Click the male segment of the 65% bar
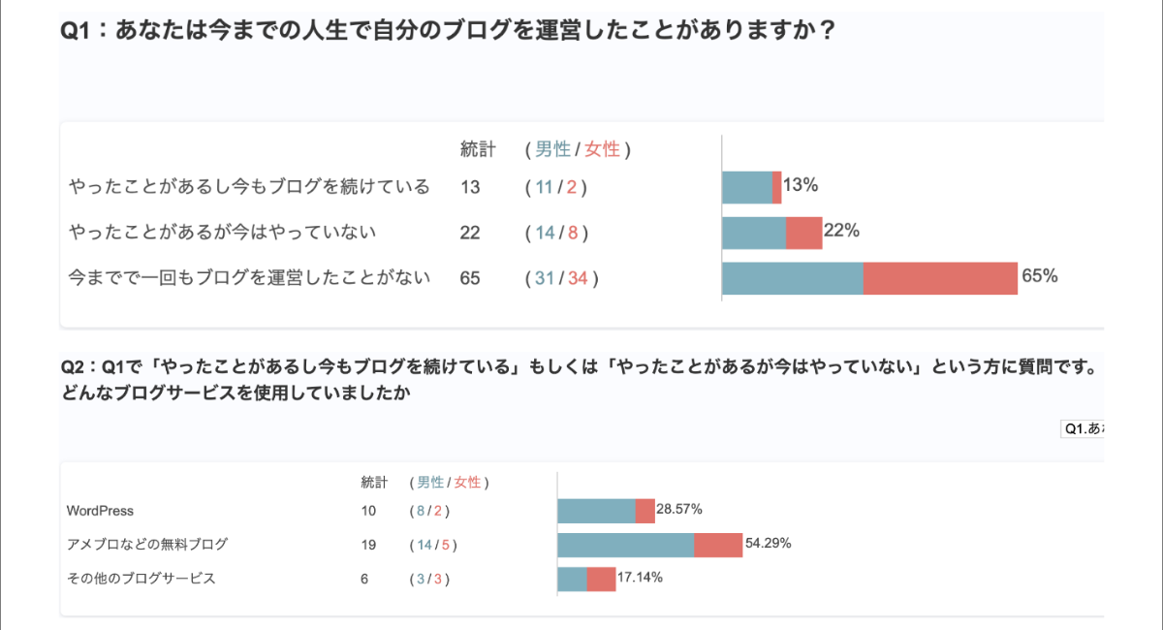This screenshot has height=630, width=1163. point(793,278)
